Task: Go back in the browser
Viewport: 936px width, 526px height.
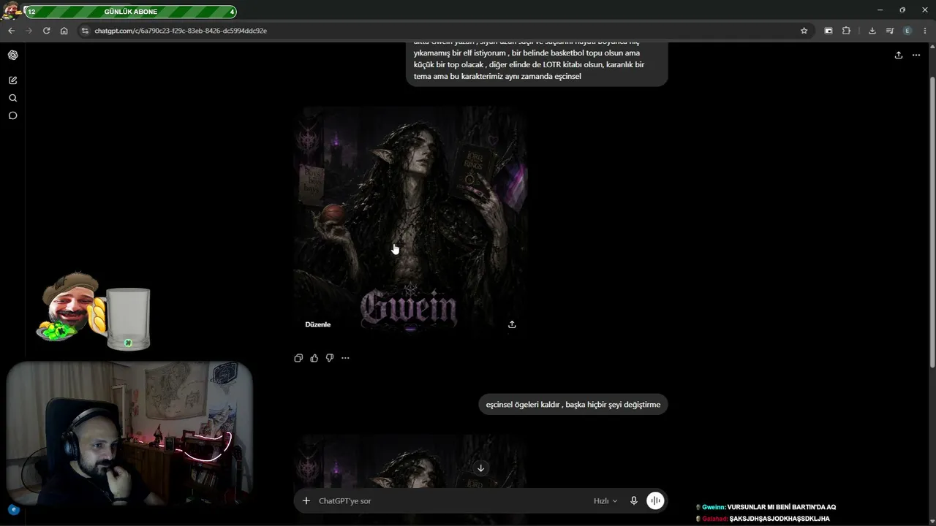Action: pyautogui.click(x=11, y=31)
